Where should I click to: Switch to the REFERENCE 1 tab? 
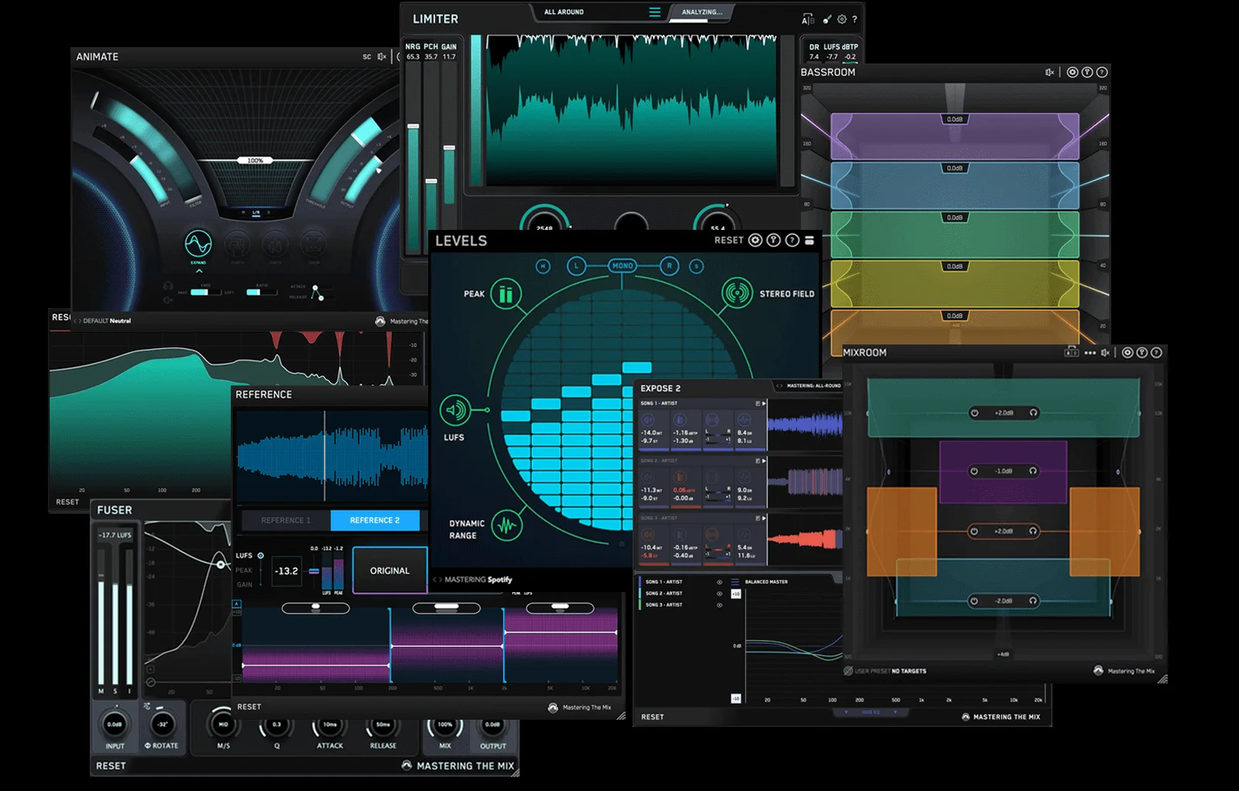(x=286, y=520)
